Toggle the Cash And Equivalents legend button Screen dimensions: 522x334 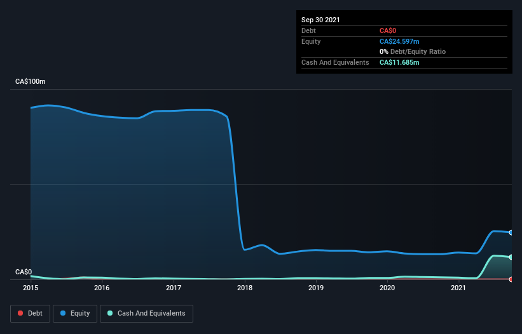pos(146,314)
